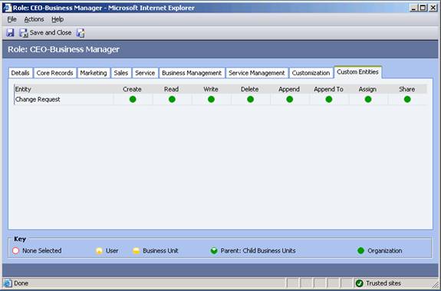Screen dimensions: 441x291
Task: Select the Change Request entity row label
Action: (38, 99)
